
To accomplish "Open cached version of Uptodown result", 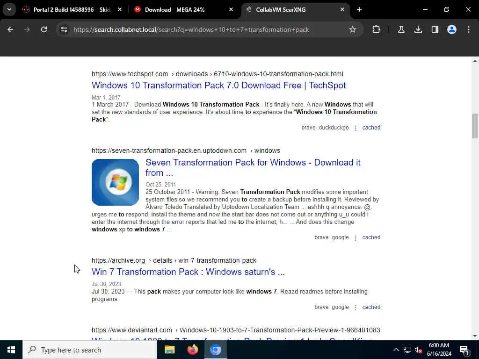I will [x=371, y=237].
